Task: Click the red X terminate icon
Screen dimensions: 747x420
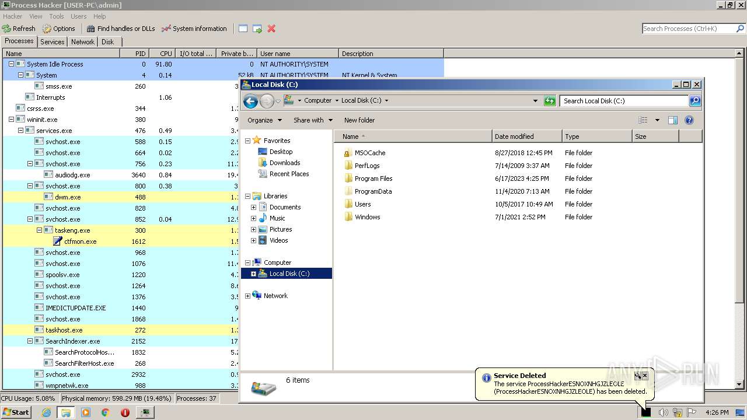Action: (271, 29)
